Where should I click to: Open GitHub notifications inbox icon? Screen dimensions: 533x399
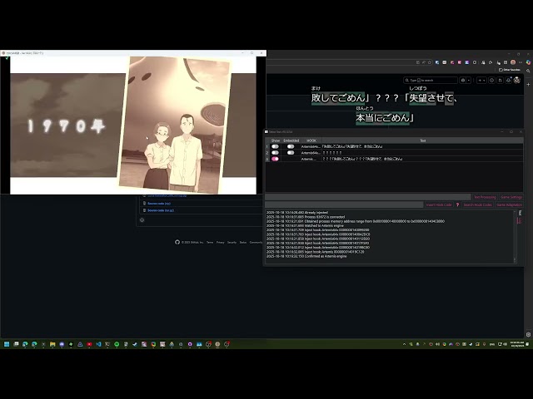click(x=509, y=81)
